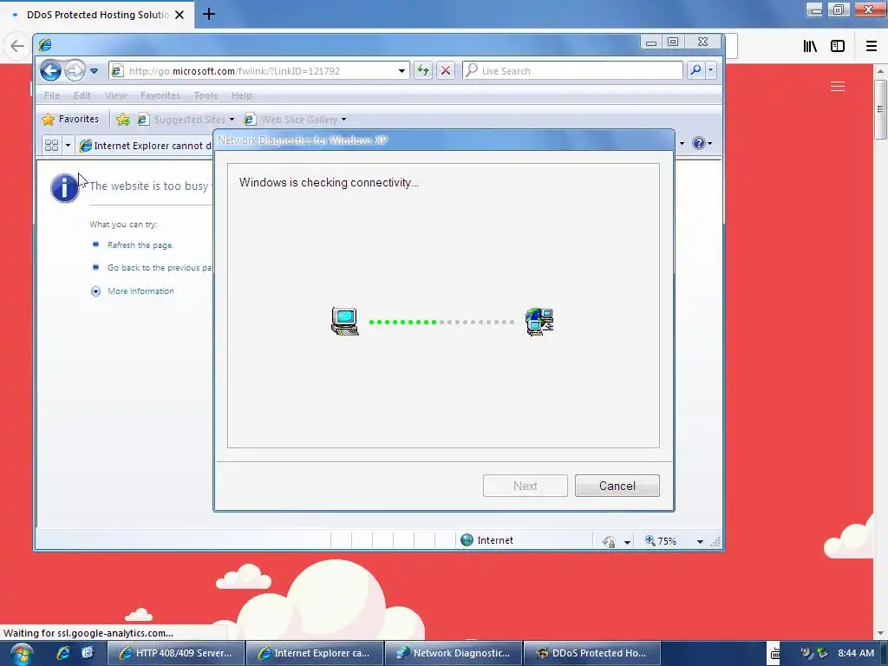Click the blue information icon on error page
The width and height of the screenshot is (888, 666).
(64, 188)
